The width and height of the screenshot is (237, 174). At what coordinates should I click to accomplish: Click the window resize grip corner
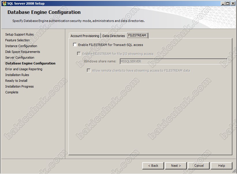(234, 171)
